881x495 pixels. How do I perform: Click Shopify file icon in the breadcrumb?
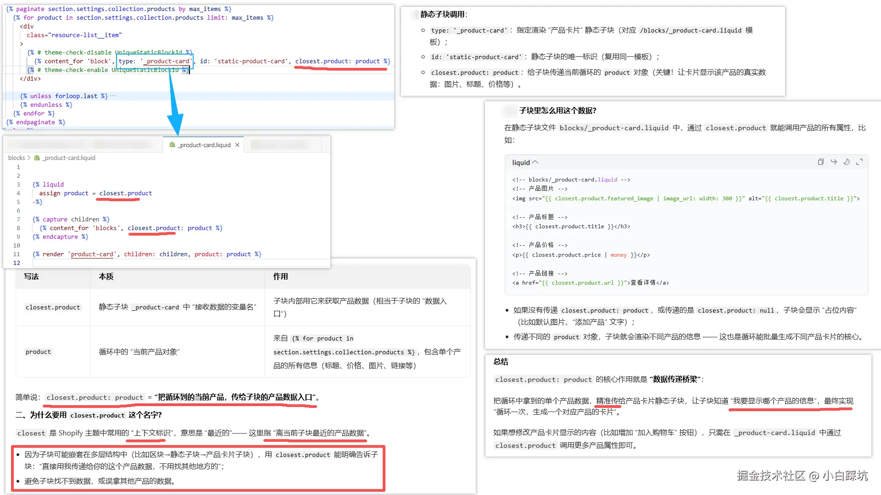click(x=37, y=158)
